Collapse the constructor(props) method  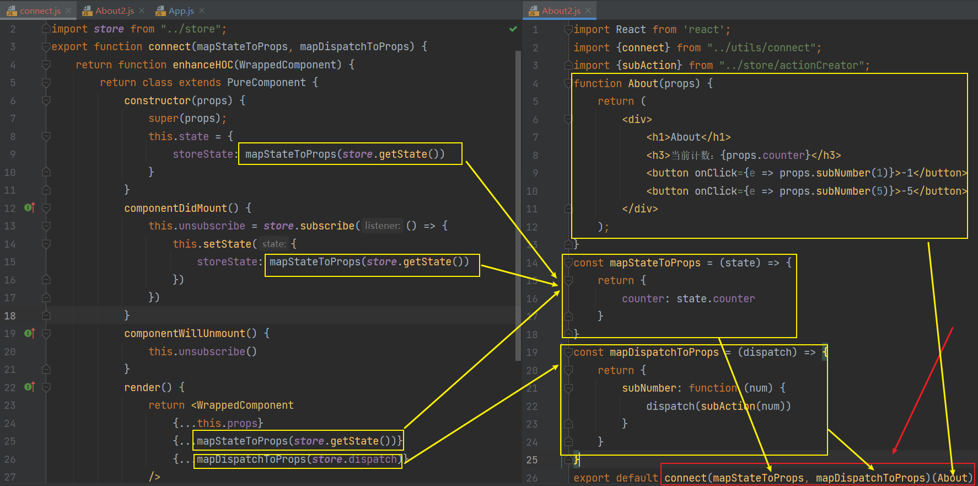pyautogui.click(x=46, y=100)
